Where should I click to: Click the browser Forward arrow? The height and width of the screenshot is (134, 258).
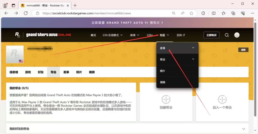16,13
